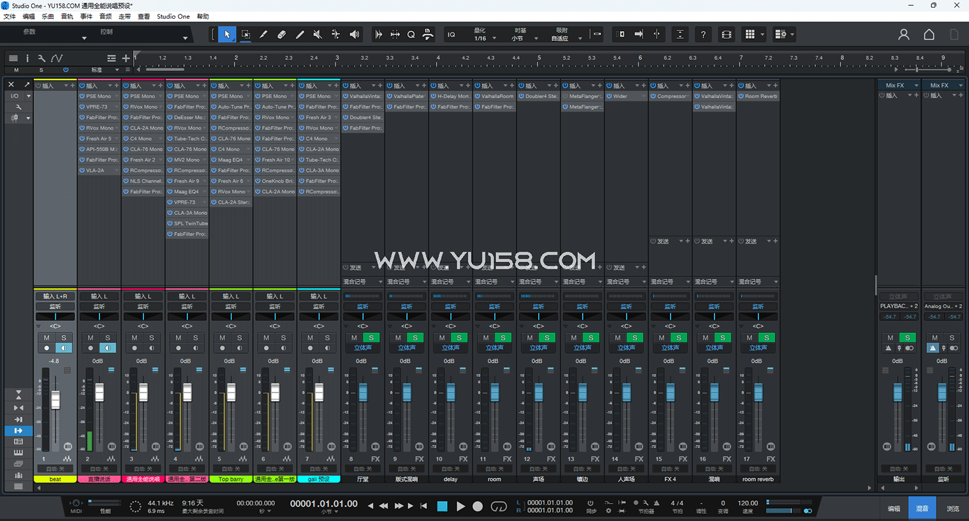Detach the mixer console arrow icon
This screenshot has height=521, width=969.
click(x=27, y=85)
